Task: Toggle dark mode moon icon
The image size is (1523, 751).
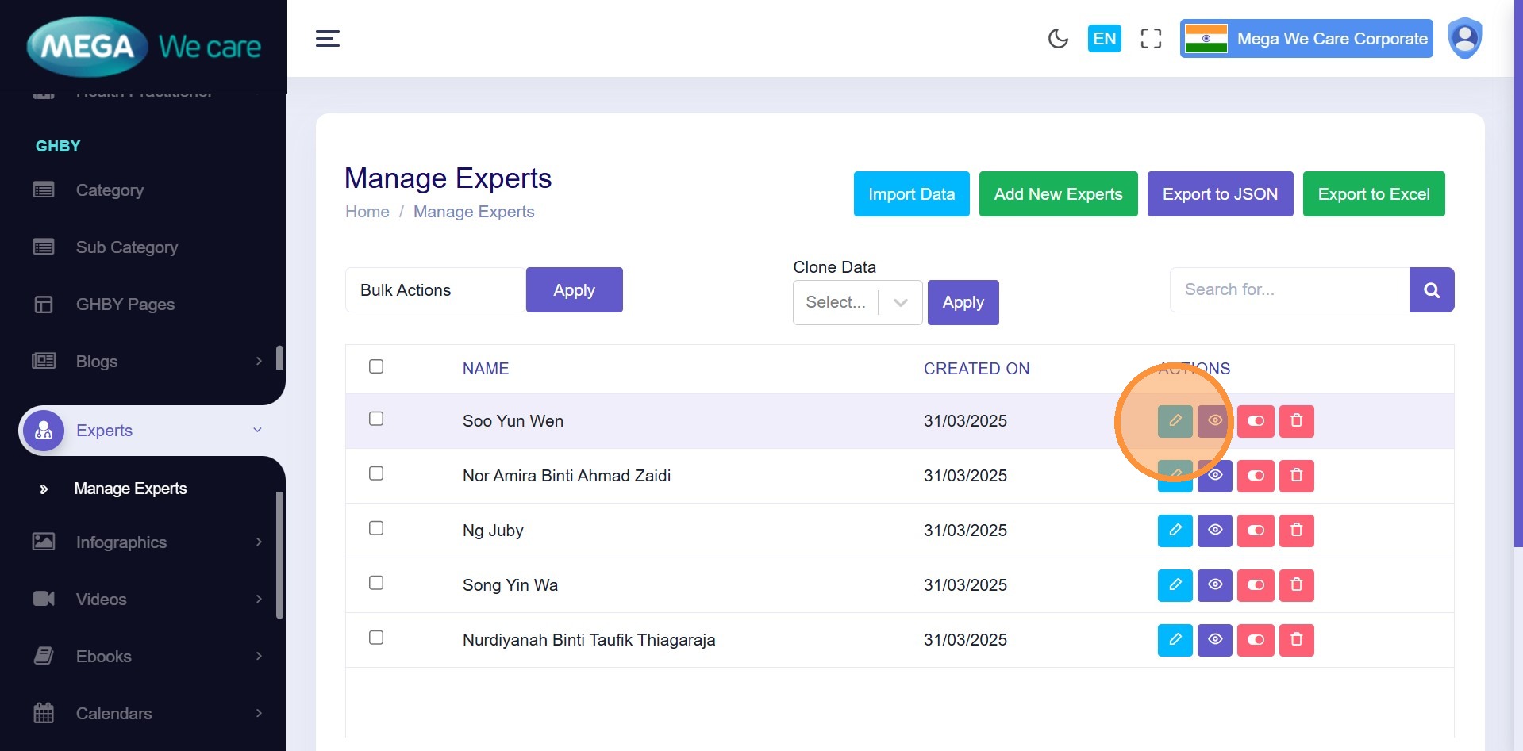Action: click(x=1058, y=39)
